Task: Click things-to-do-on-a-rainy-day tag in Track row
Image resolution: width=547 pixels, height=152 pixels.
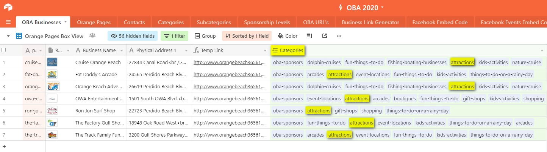Action: point(502,135)
